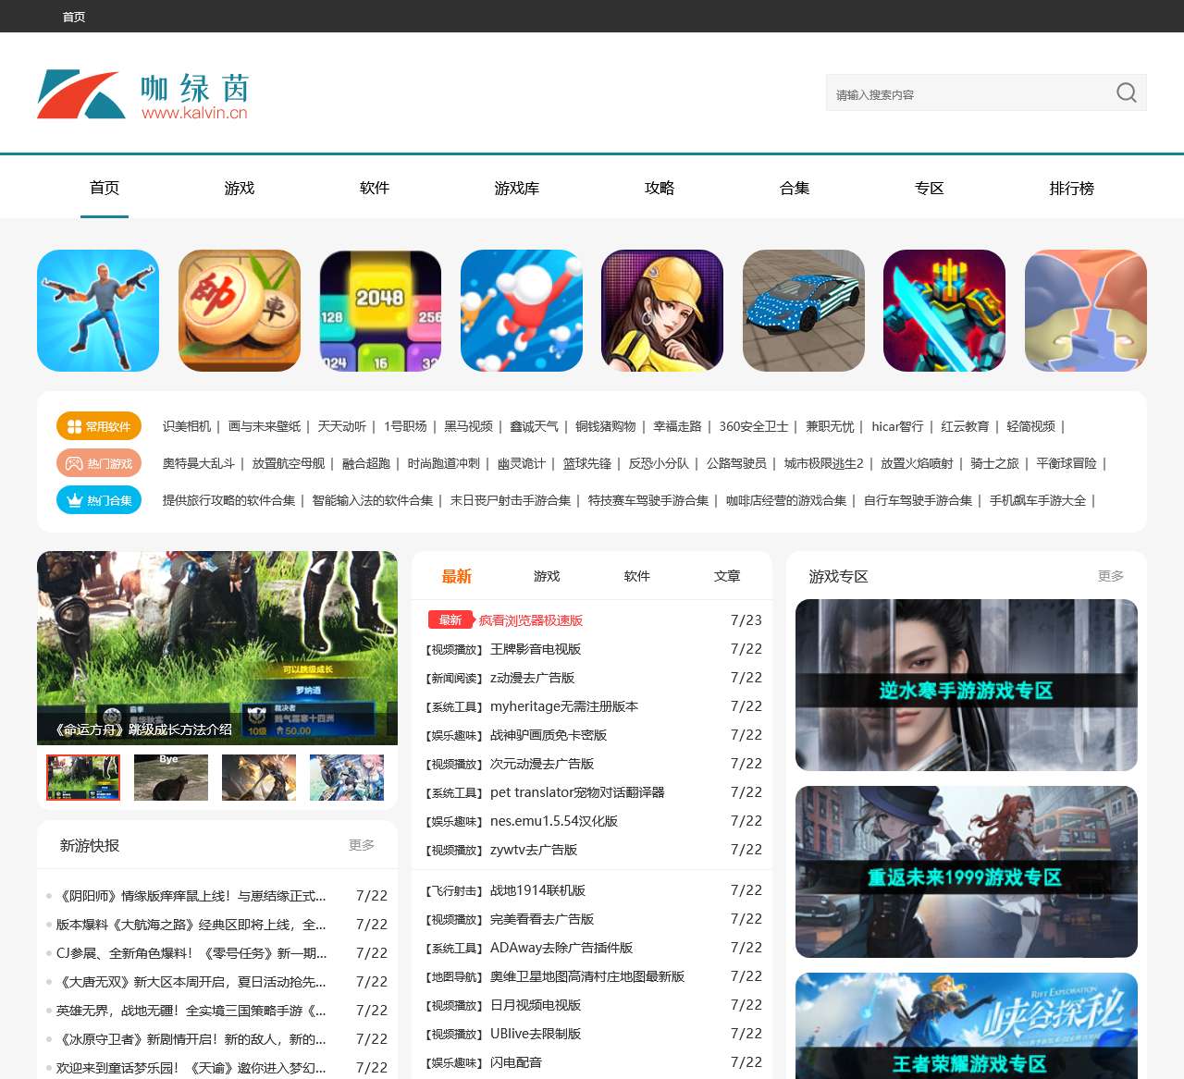Open the 闪电配音 list entry

pos(516,1062)
